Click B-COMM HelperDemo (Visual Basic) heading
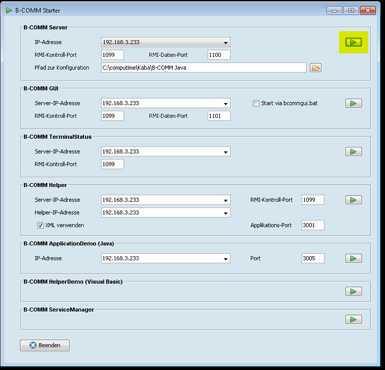Image resolution: width=385 pixels, height=370 pixels. point(73,282)
